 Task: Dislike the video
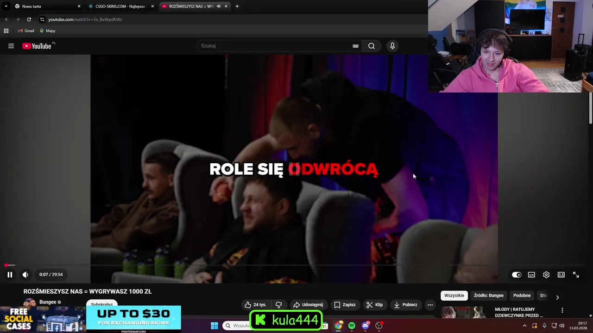pyautogui.click(x=278, y=305)
